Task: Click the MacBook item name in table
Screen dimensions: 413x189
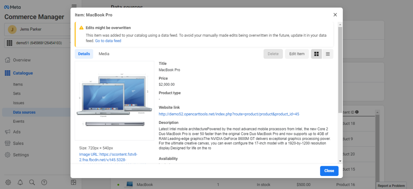Action: [145, 185]
